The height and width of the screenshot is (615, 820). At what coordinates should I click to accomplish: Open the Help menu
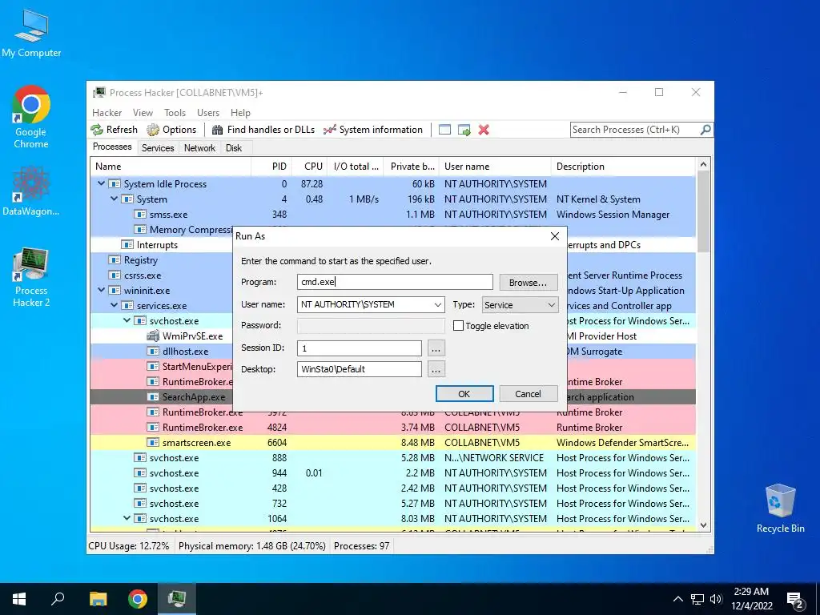240,112
